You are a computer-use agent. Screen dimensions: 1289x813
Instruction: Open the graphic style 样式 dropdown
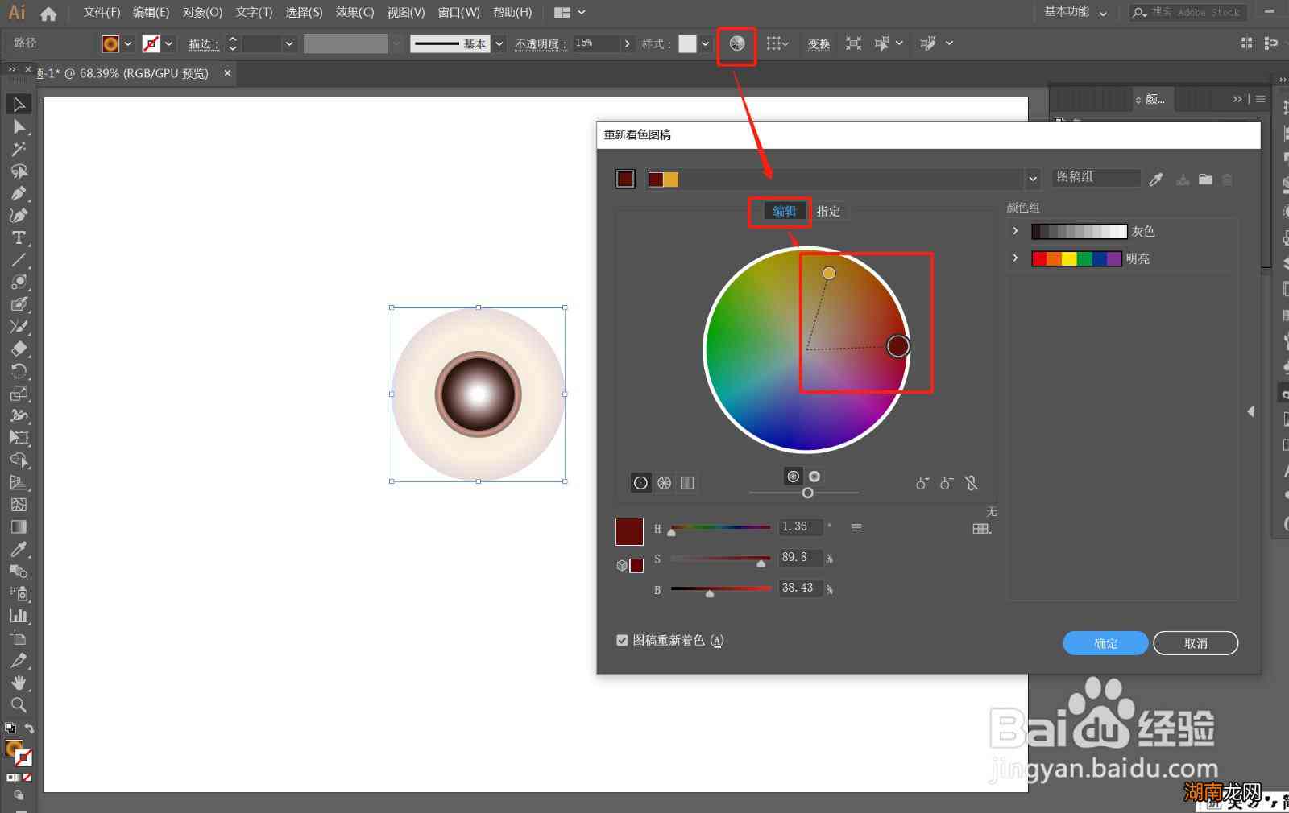click(706, 44)
